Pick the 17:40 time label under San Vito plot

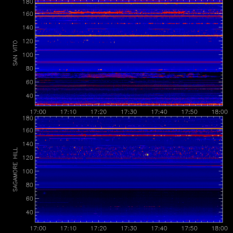159,112
